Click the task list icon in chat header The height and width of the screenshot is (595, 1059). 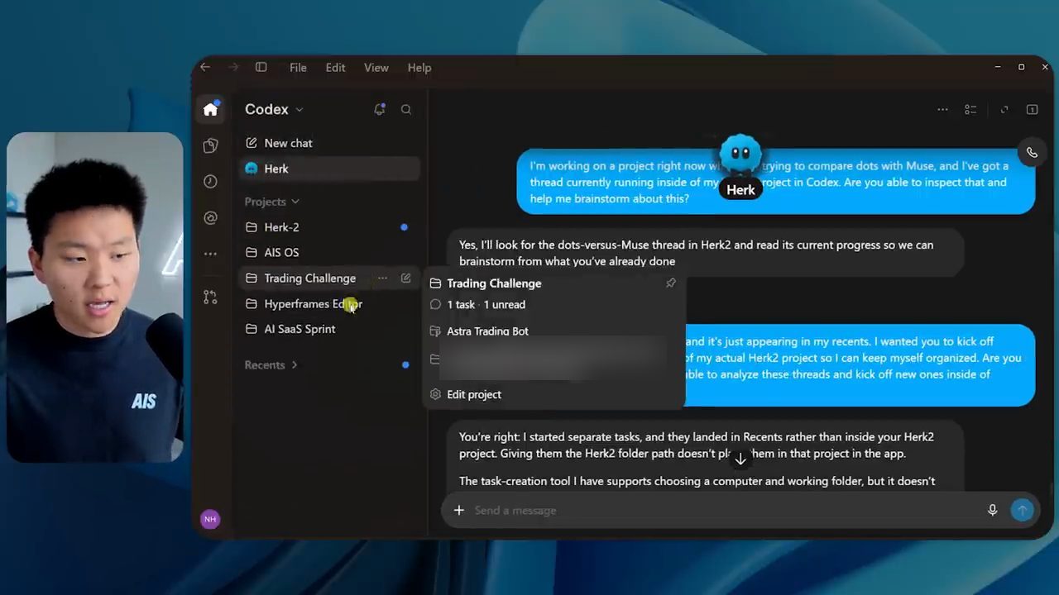[970, 109]
